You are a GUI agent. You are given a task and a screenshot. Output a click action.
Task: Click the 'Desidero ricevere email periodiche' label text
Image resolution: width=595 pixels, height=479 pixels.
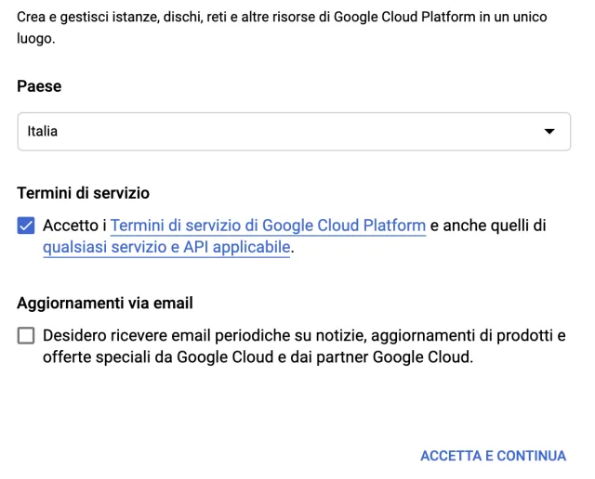click(186, 335)
